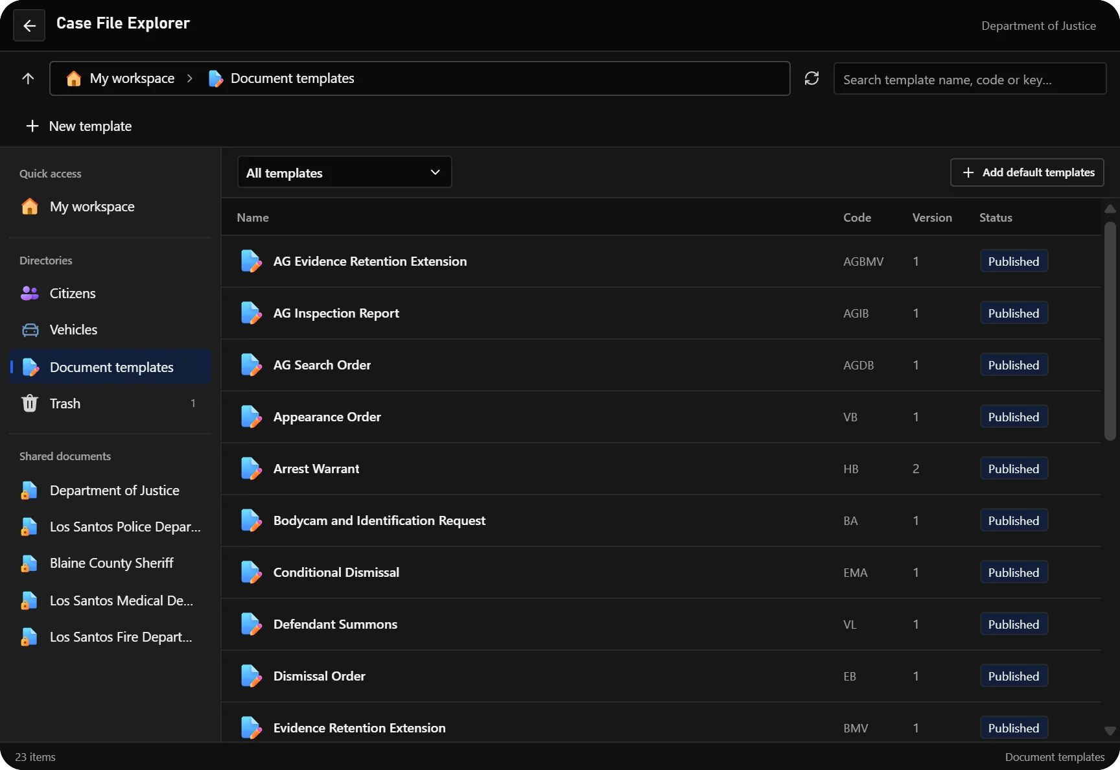Refresh the template list
The height and width of the screenshot is (770, 1120).
coord(811,78)
